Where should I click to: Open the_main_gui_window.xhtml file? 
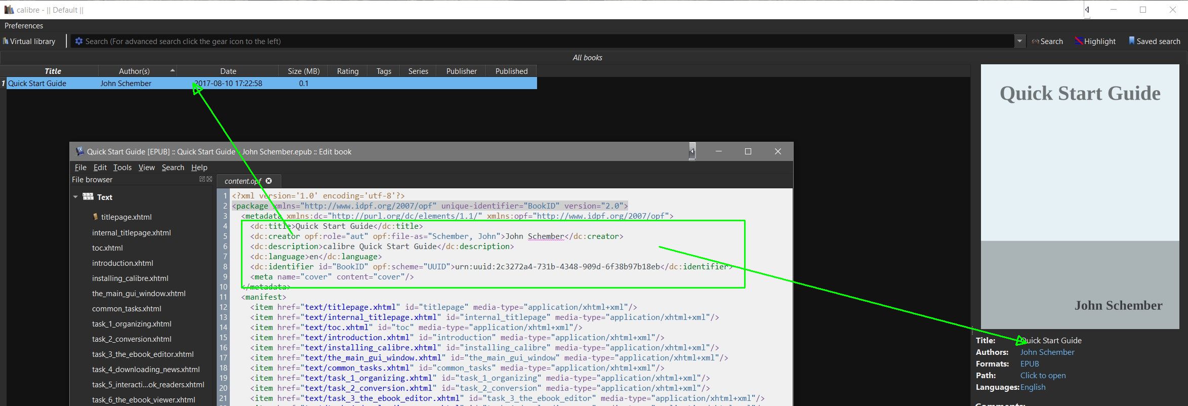[139, 294]
